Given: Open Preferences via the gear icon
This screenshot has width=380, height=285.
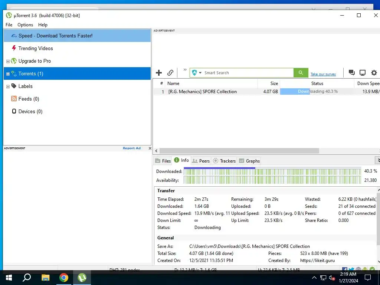Looking at the screenshot, I should 374,72.
